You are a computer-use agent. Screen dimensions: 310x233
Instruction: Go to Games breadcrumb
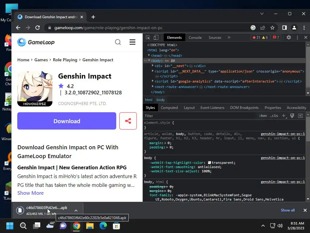(x=41, y=60)
